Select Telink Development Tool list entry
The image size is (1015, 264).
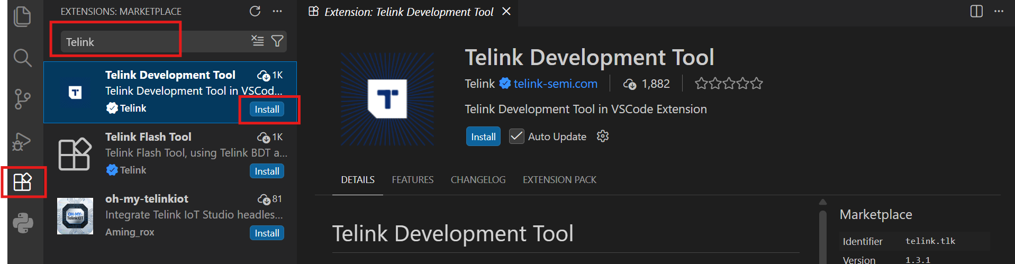pos(170,93)
